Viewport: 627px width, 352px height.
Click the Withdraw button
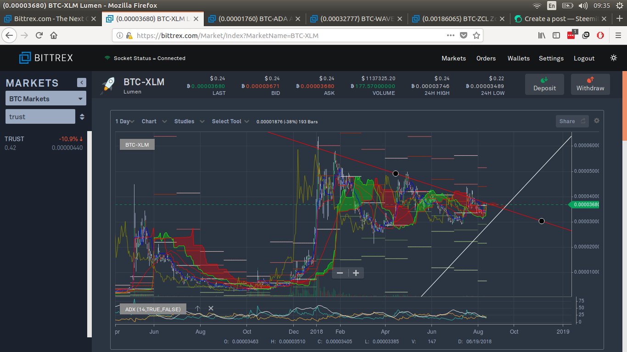tap(590, 84)
